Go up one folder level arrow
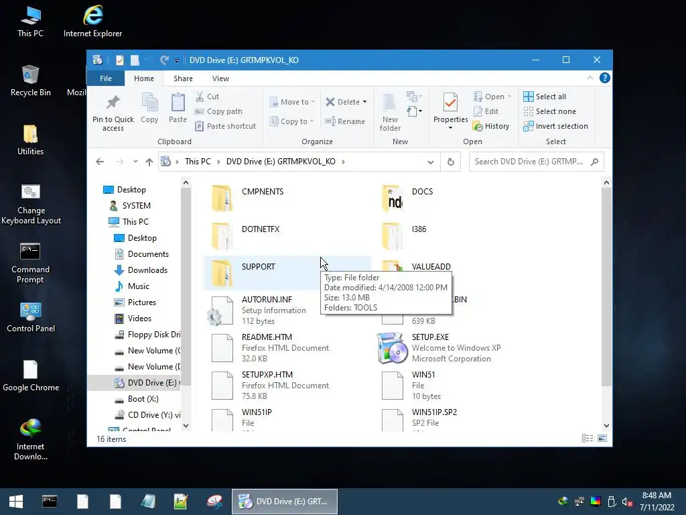 [x=149, y=162]
